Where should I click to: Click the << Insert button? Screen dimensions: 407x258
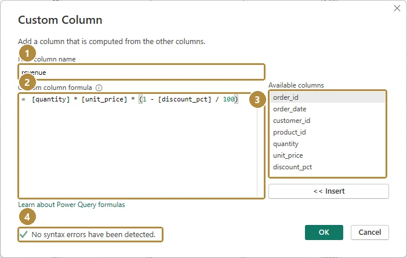pos(329,191)
